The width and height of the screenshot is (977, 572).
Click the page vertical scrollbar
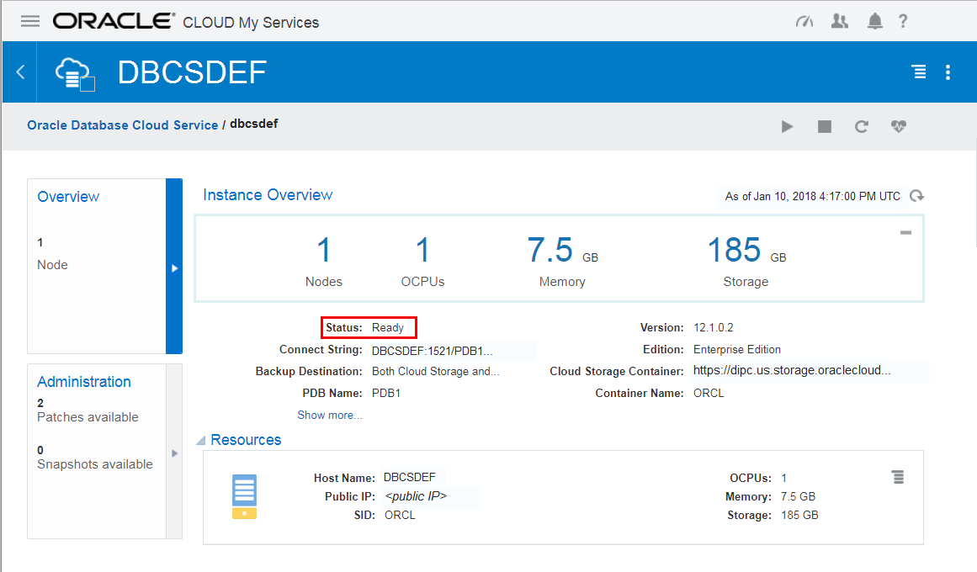pyautogui.click(x=974, y=193)
